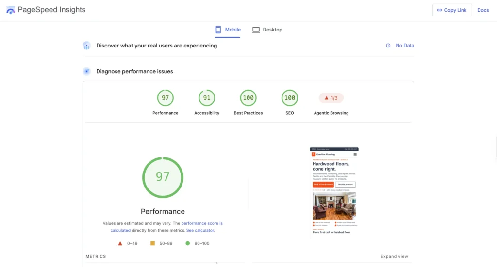Click the Copy Link button
This screenshot has width=497, height=267.
pos(452,10)
